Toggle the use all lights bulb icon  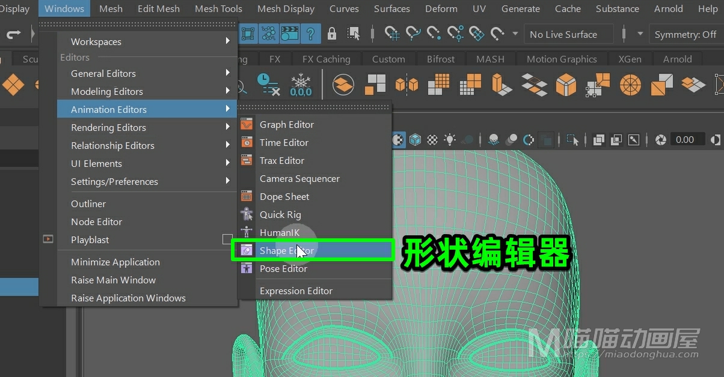click(450, 140)
